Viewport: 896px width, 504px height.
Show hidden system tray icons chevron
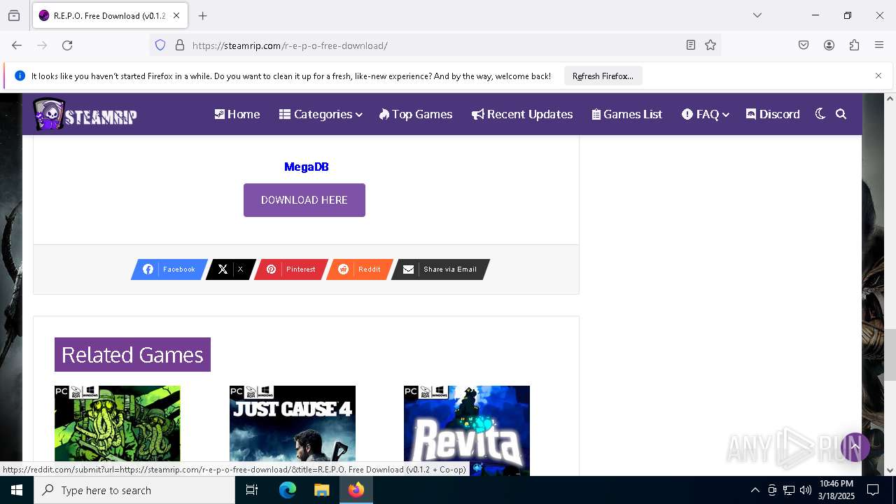(755, 490)
